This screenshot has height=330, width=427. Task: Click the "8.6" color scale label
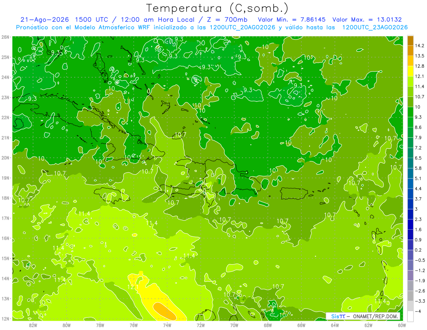tap(418, 127)
